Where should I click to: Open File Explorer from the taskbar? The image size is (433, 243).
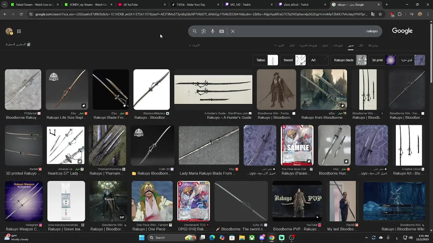click(x=242, y=238)
